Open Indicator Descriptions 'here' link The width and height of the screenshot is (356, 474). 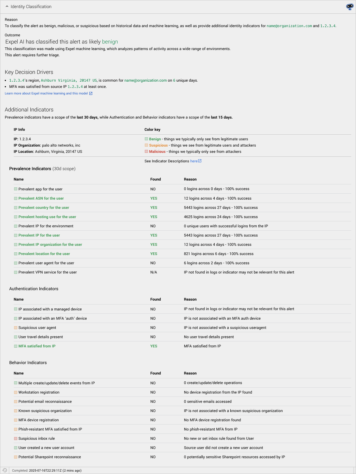194,161
